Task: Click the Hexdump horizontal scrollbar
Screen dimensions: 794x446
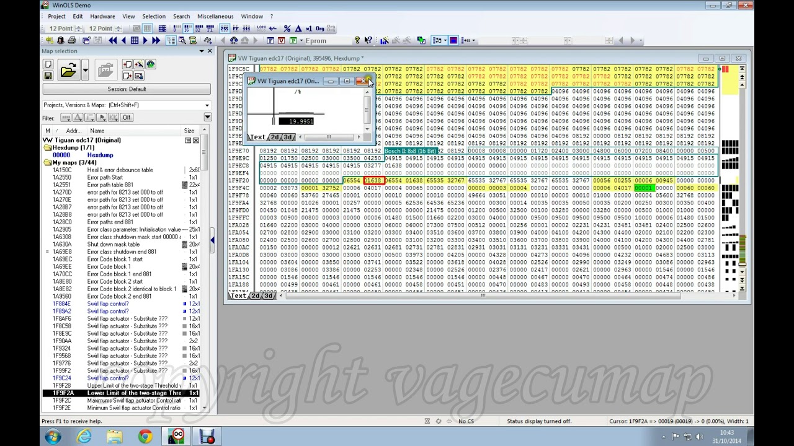Action: (x=509, y=296)
